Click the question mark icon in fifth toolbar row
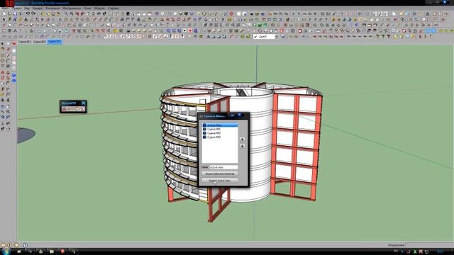Screen dimensions: 454x255 pos(182,36)
